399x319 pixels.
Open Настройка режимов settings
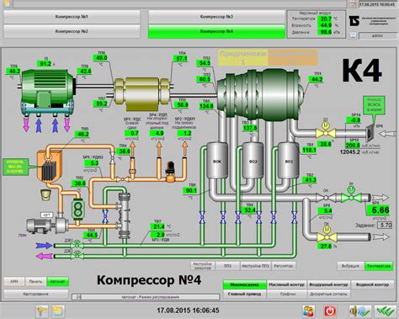[x=203, y=266]
